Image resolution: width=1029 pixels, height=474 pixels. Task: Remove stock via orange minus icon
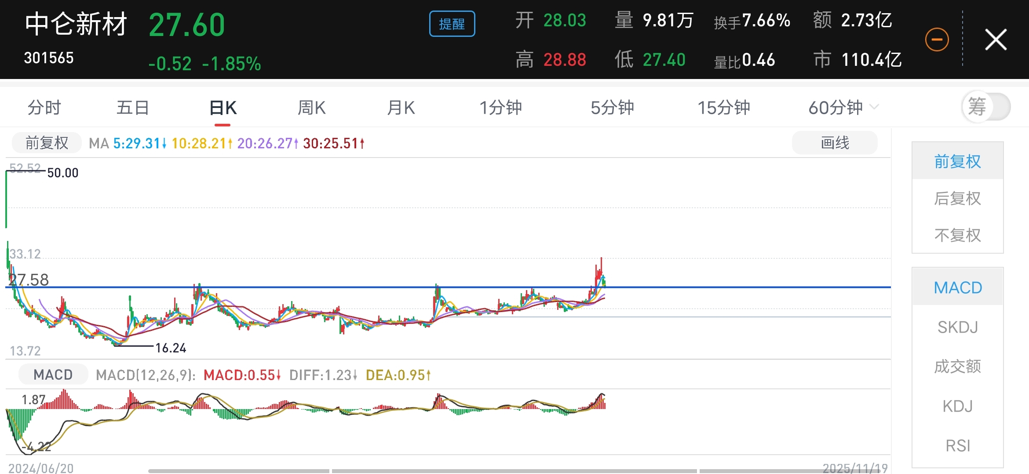click(x=937, y=39)
